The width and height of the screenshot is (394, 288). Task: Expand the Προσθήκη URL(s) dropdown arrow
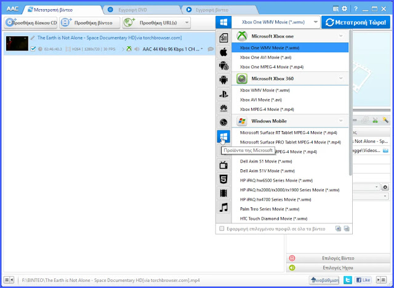coord(187,23)
